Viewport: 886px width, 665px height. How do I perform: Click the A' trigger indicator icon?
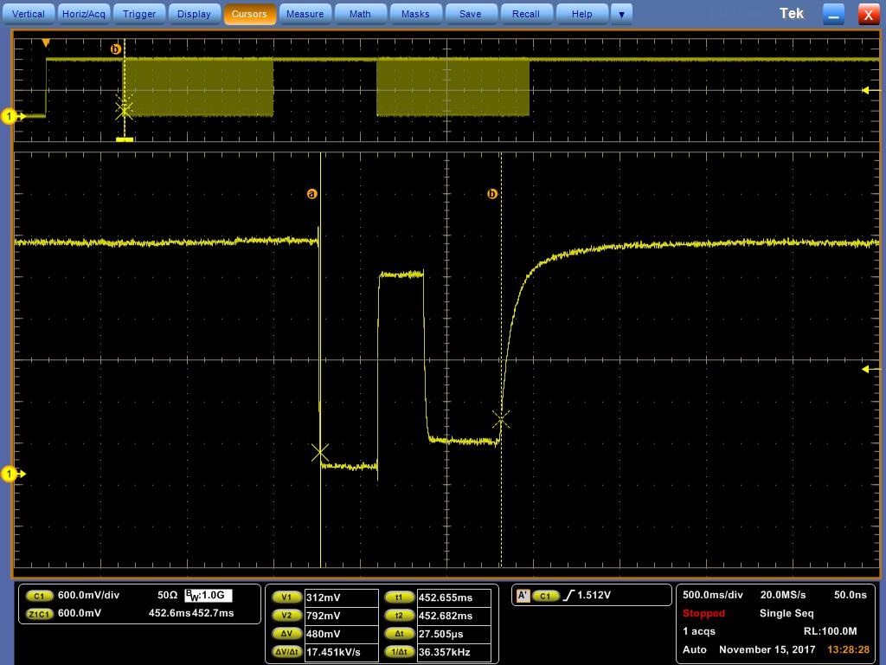[523, 596]
